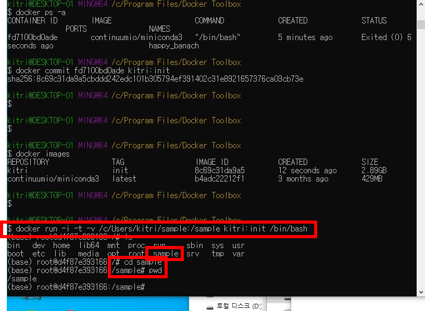The width and height of the screenshot is (425, 311).
Task: Click the 'STATUS' column header
Action: click(x=374, y=21)
